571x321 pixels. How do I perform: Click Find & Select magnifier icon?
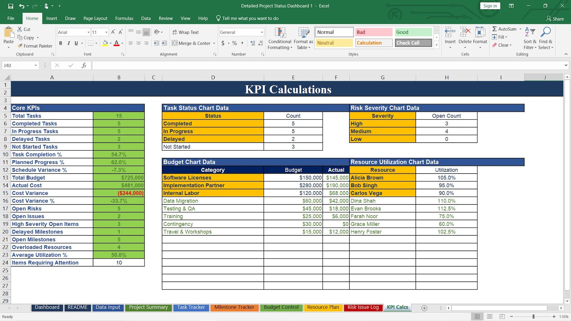[x=545, y=32]
